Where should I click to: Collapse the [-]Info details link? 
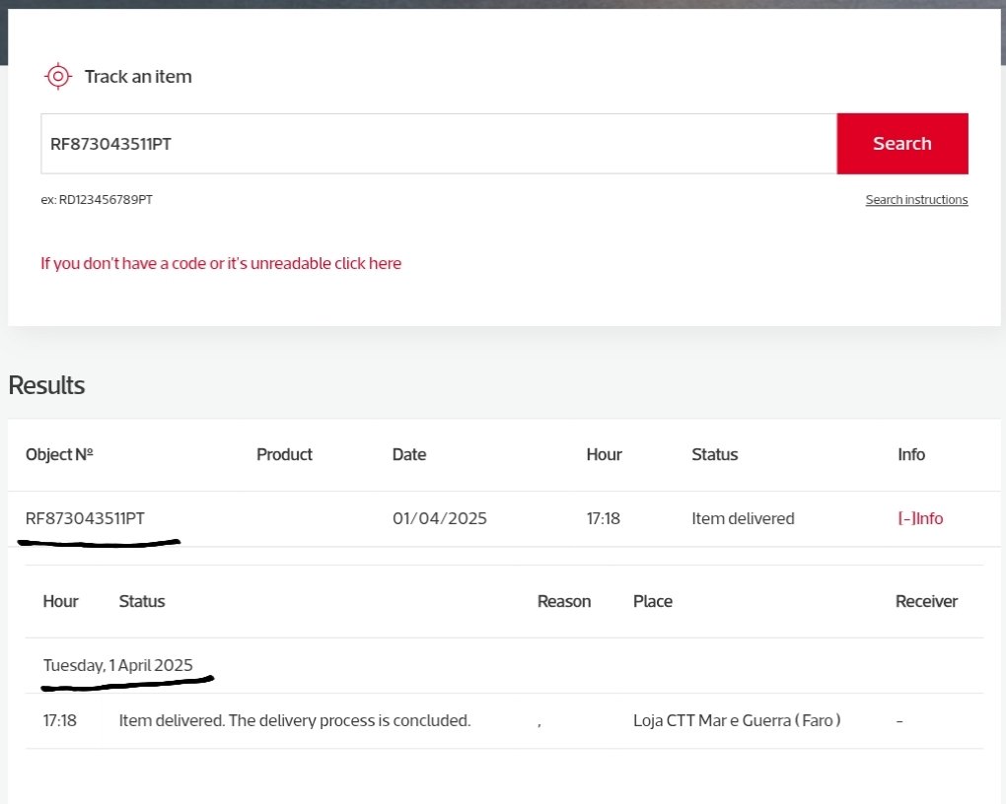(x=920, y=518)
